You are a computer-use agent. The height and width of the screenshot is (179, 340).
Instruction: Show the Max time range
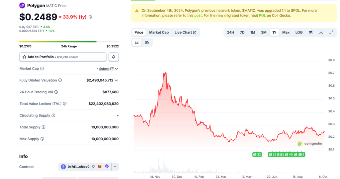click(x=286, y=32)
